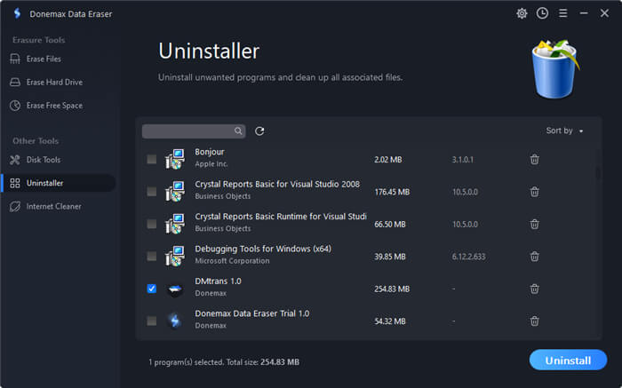Check Donemax Data Eraser Trial 1.0 checkbox

(152, 321)
